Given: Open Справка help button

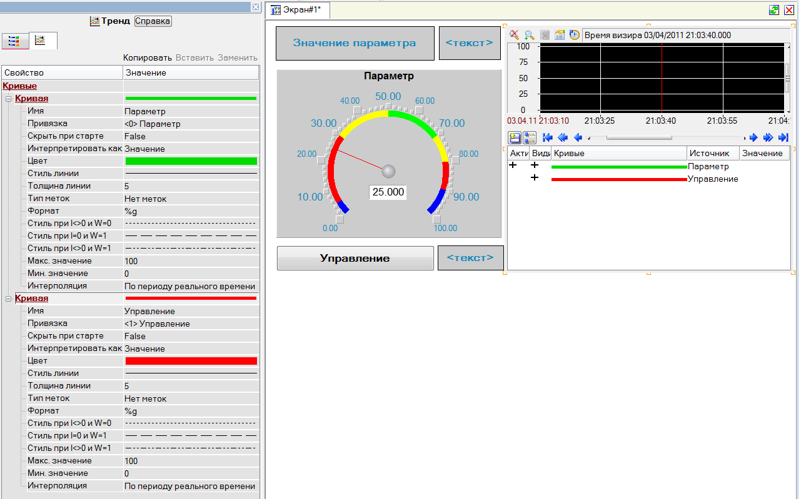Looking at the screenshot, I should 153,21.
